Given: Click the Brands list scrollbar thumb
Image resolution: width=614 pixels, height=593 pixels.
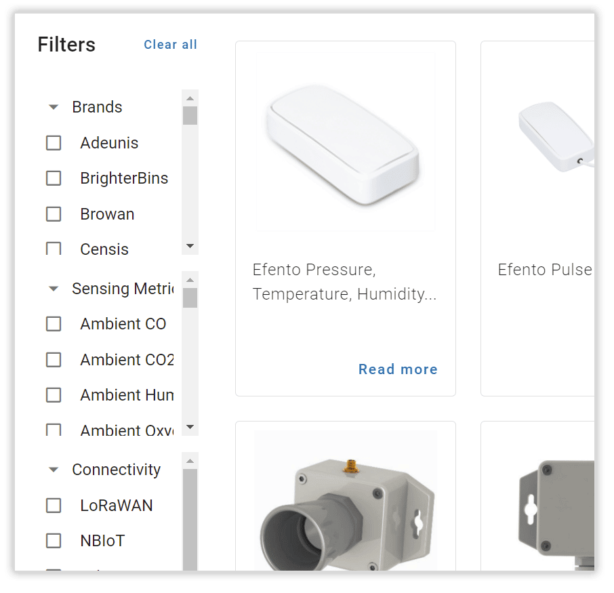Looking at the screenshot, I should coord(190,115).
